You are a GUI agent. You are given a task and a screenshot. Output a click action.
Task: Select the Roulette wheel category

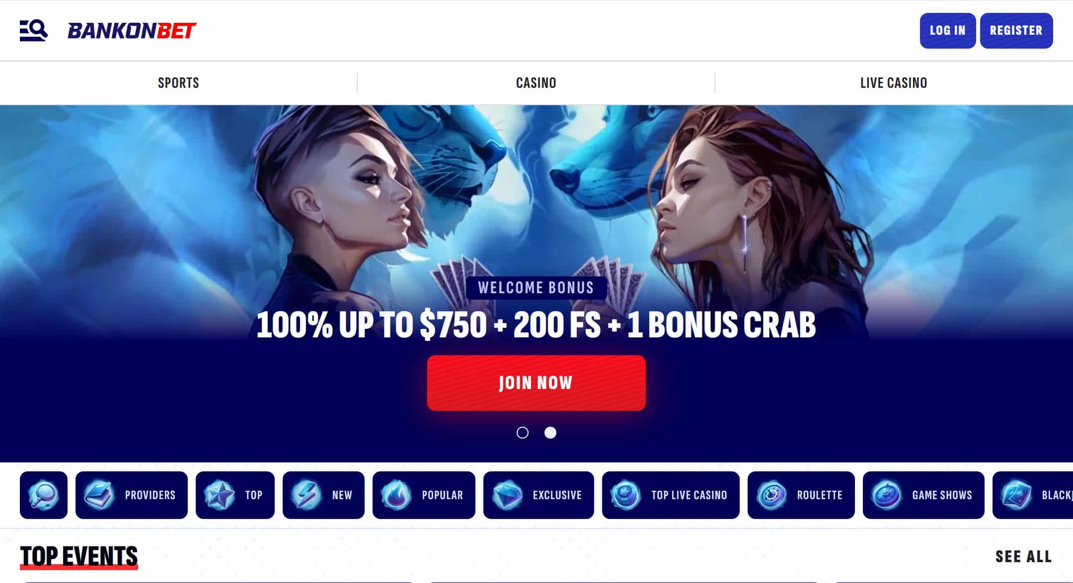801,495
